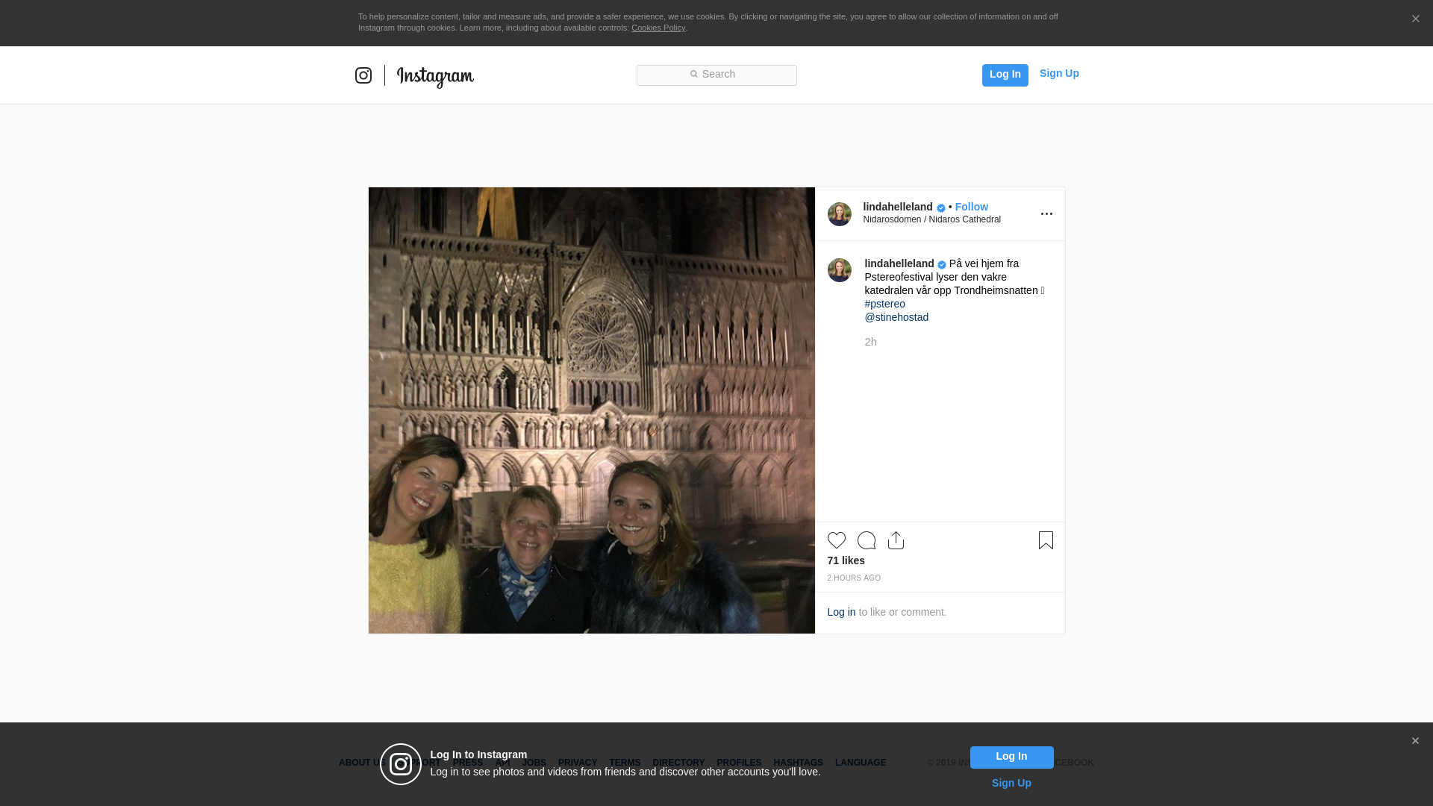
Task: Click the Instagram camera glyph in header
Action: (x=363, y=75)
